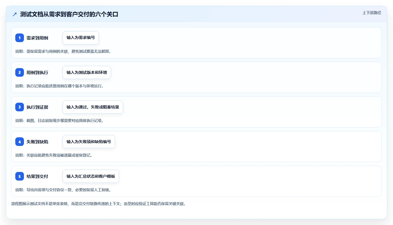Click the step 2 number badge
Screen dimensions: 393x225
pos(20,72)
